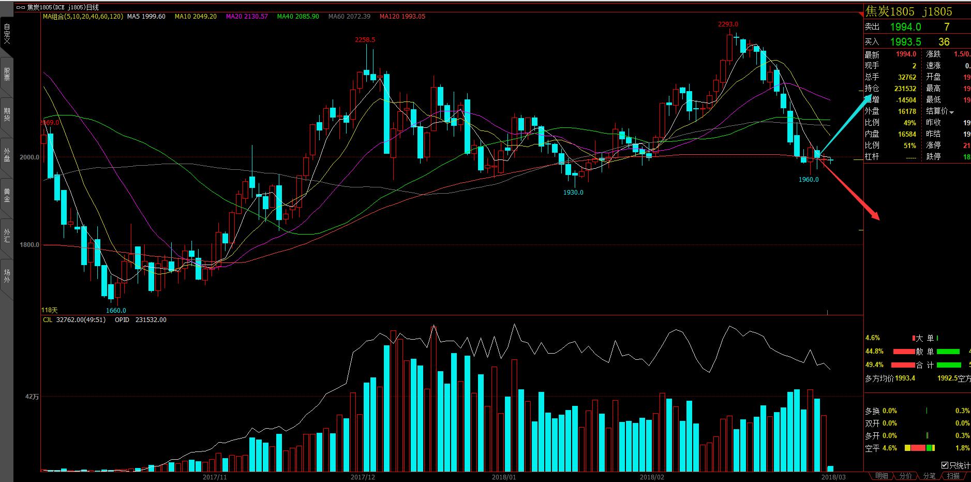Open the 自定义 sidebar tab

[7, 33]
